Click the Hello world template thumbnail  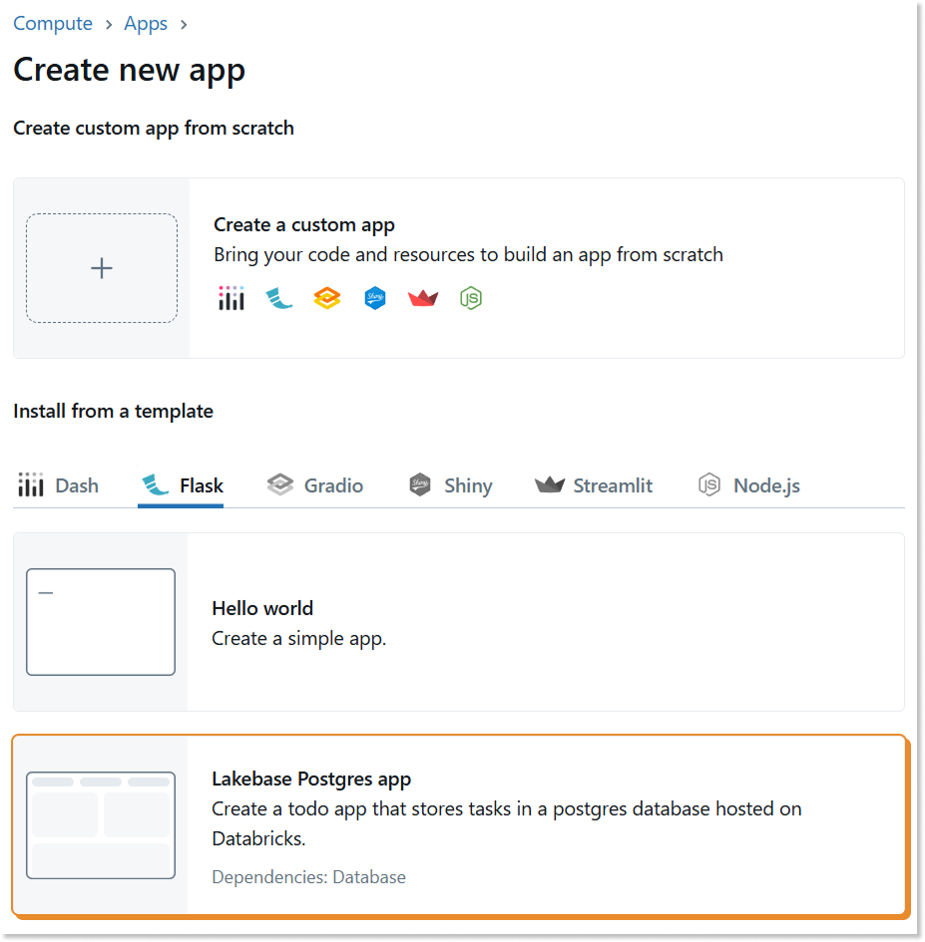(101, 622)
